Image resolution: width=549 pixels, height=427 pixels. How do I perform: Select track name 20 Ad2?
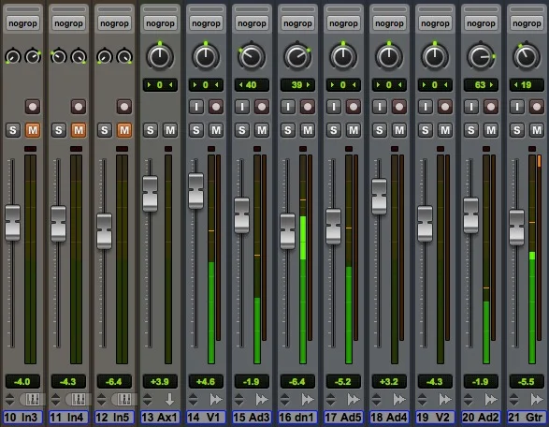481,418
